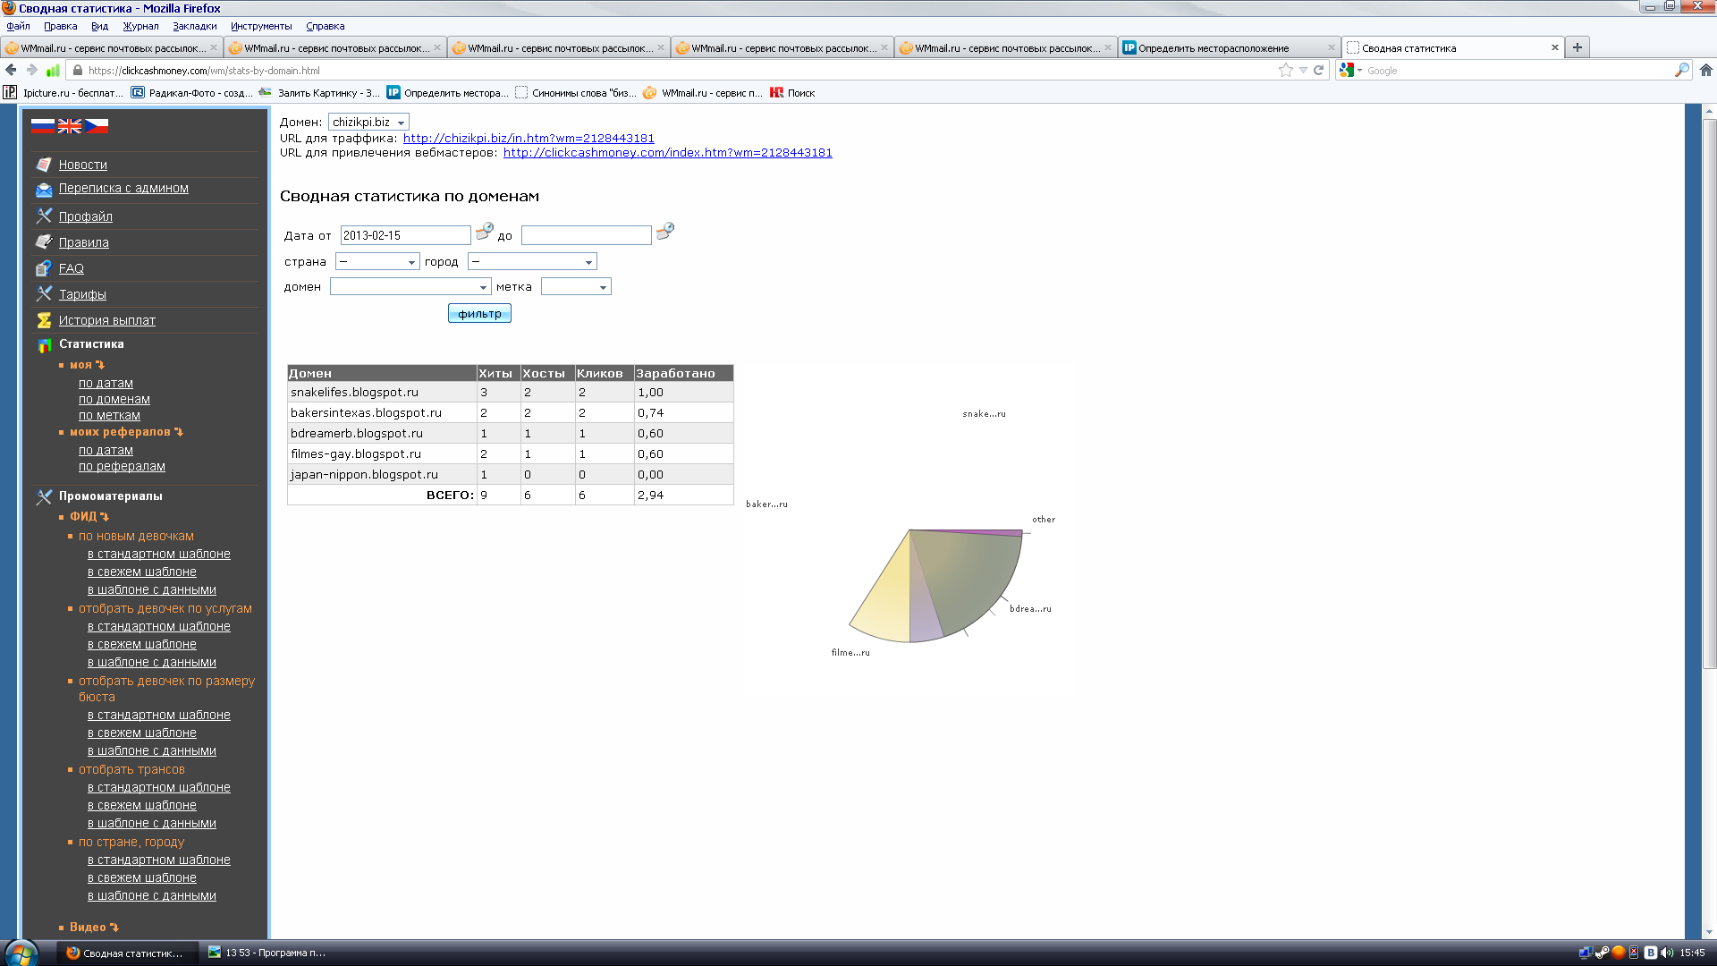The height and width of the screenshot is (966, 1717).
Task: Open new tab with plus button
Action: (1577, 47)
